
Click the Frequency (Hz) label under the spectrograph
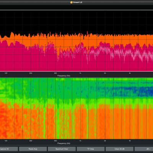tap(64, 143)
